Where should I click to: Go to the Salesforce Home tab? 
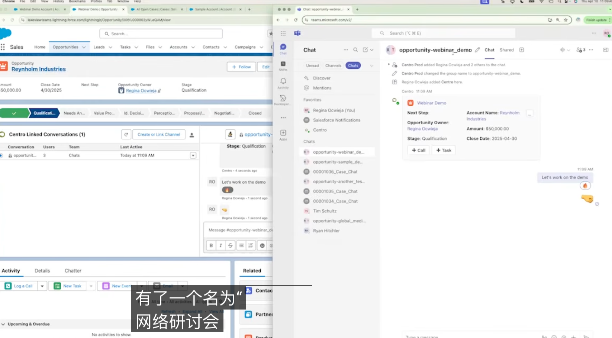(x=40, y=47)
